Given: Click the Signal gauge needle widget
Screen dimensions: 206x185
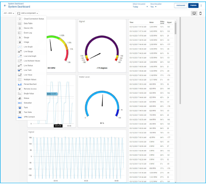Looking at the screenshot, I should pos(102,49).
